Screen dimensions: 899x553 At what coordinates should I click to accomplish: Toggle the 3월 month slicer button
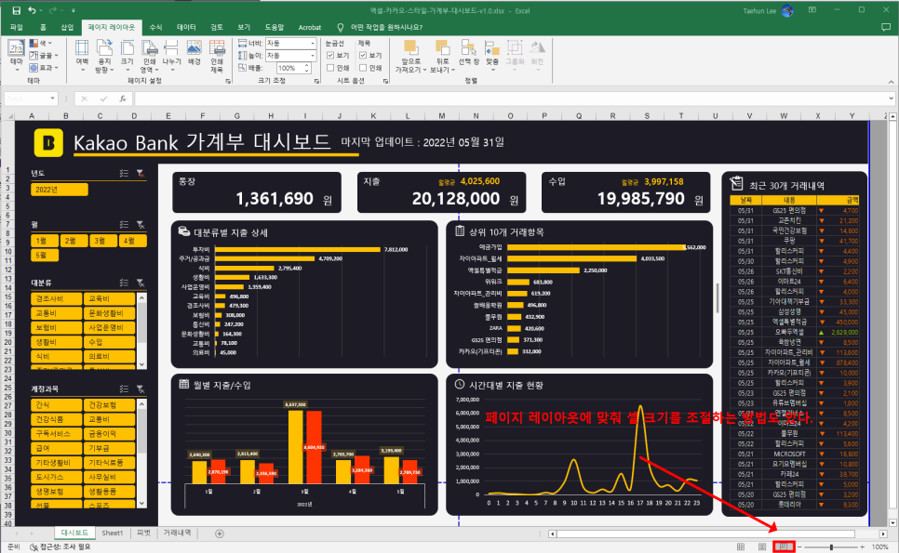[x=103, y=241]
